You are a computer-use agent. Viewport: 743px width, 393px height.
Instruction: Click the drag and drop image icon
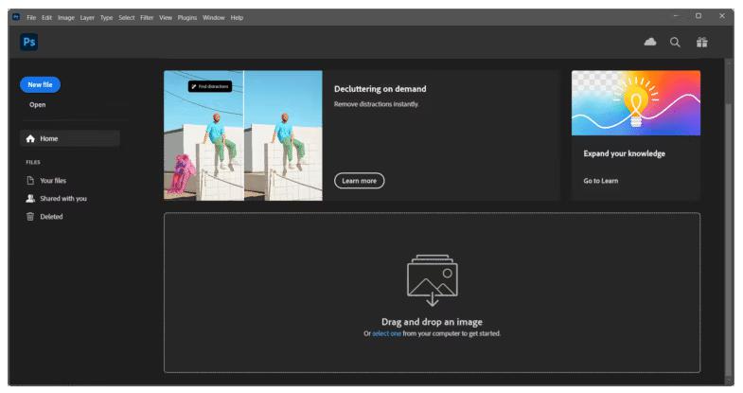click(432, 279)
